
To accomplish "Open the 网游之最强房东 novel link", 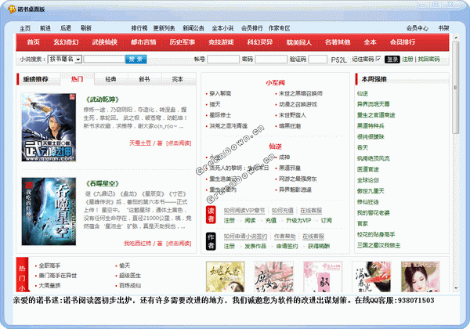I will (x=298, y=179).
